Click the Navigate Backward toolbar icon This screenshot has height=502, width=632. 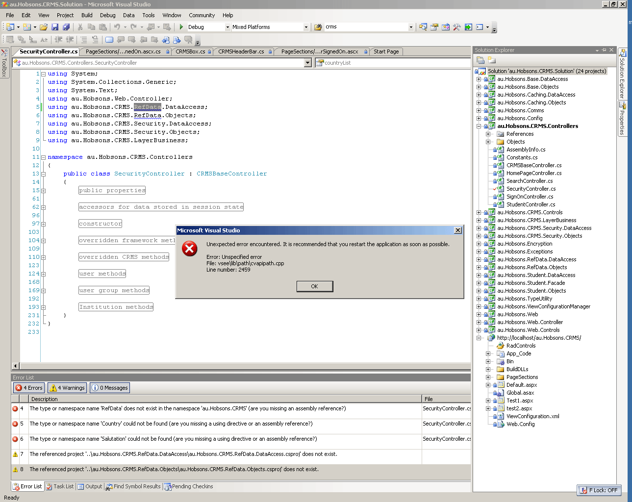[x=151, y=27]
